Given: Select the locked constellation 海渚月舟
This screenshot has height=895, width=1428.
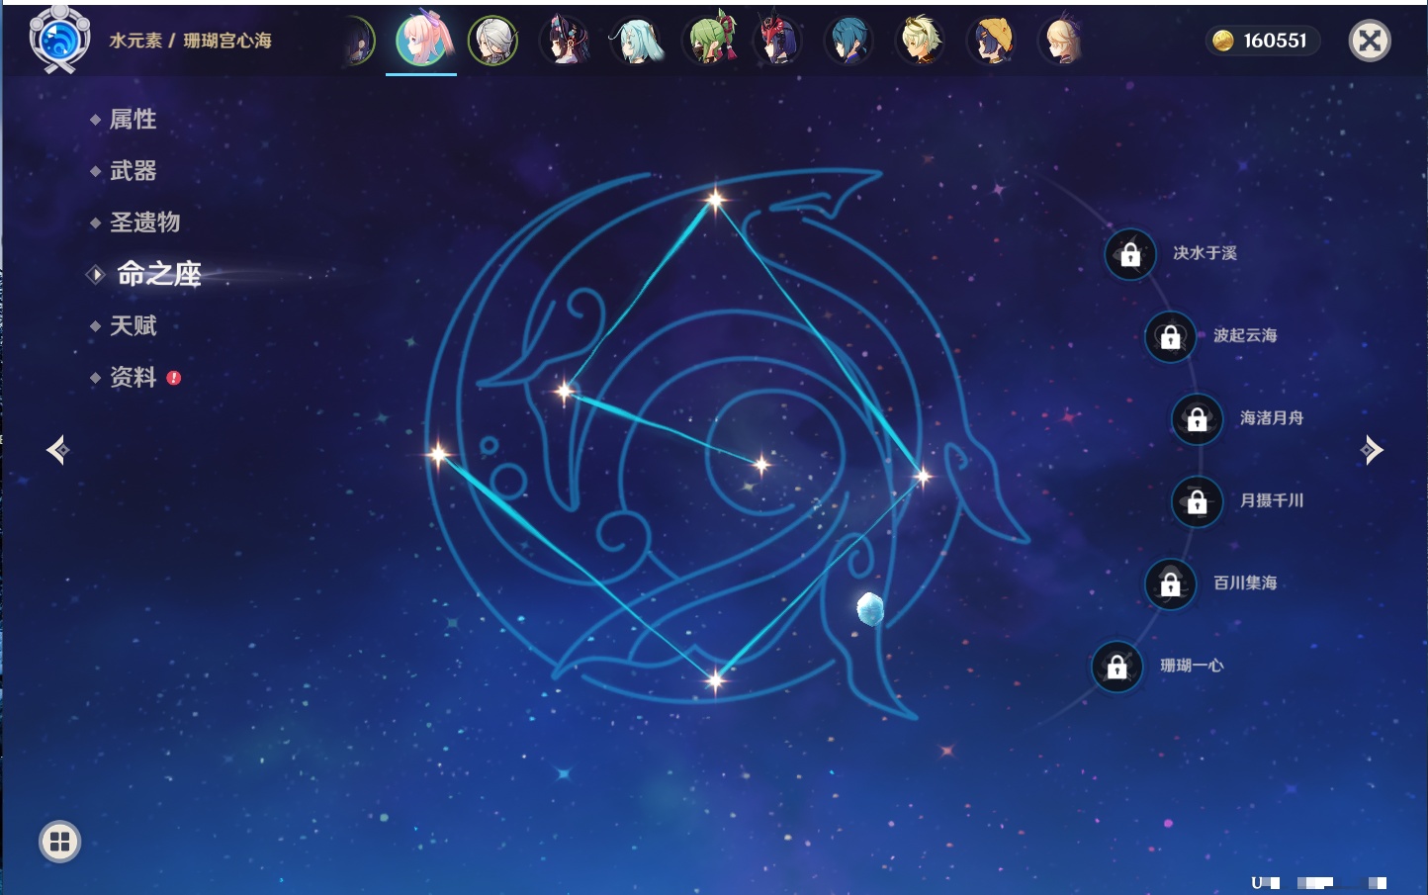Looking at the screenshot, I should pyautogui.click(x=1198, y=418).
